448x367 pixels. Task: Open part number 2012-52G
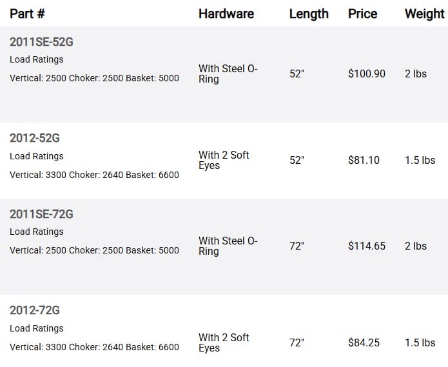point(35,138)
